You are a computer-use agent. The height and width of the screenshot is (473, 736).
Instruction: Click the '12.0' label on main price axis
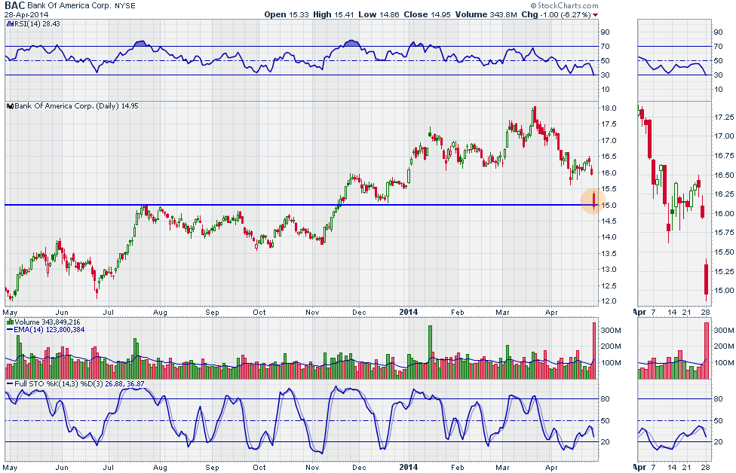(609, 301)
